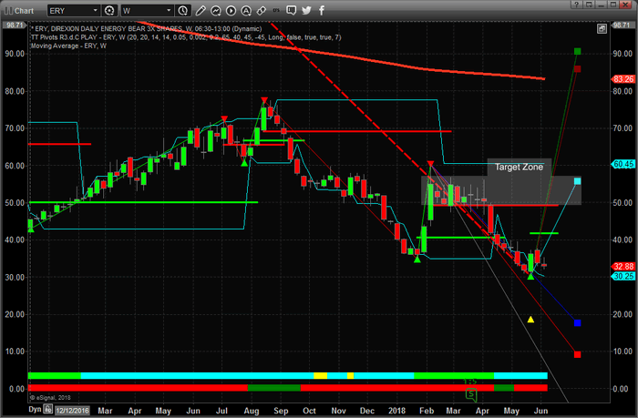Click the eSignal 2018 copyright text
638x418 pixels.
point(50,398)
